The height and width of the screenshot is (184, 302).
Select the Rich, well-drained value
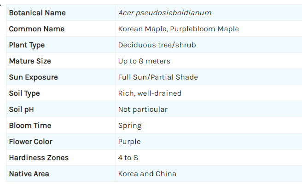pos(150,93)
